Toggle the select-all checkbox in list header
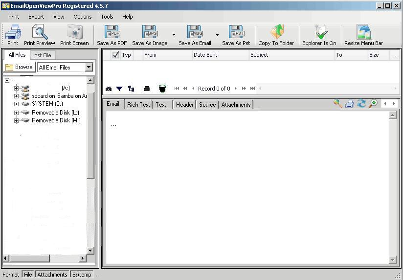 pos(115,54)
